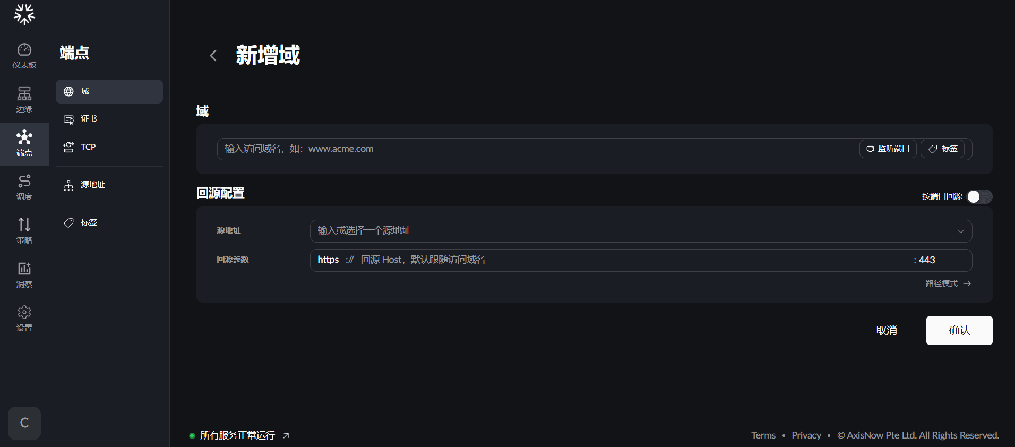The width and height of the screenshot is (1015, 447).
Task: Click the back arrow beside 新增域
Action: point(213,56)
